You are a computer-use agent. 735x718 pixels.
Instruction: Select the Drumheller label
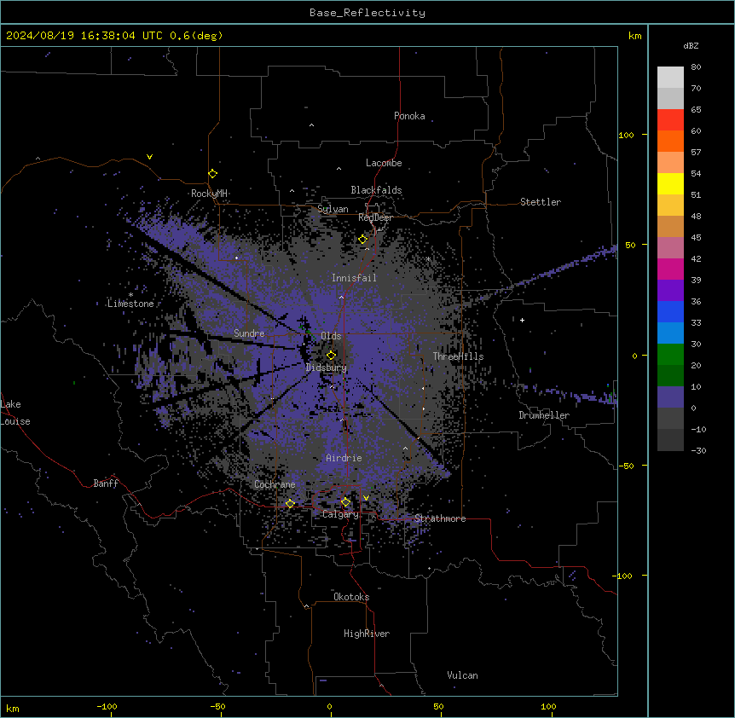[x=544, y=415]
